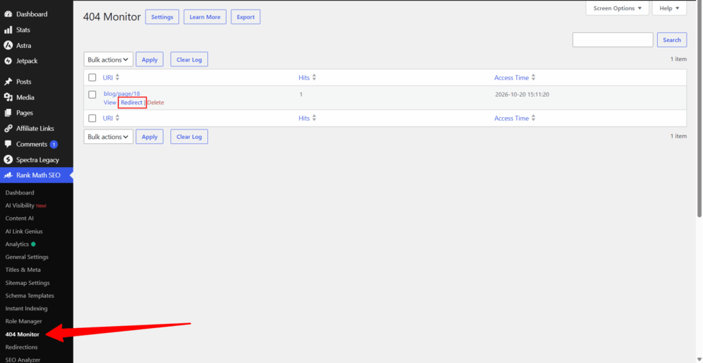Image resolution: width=703 pixels, height=363 pixels.
Task: Click the bottom Apply button
Action: tap(150, 137)
